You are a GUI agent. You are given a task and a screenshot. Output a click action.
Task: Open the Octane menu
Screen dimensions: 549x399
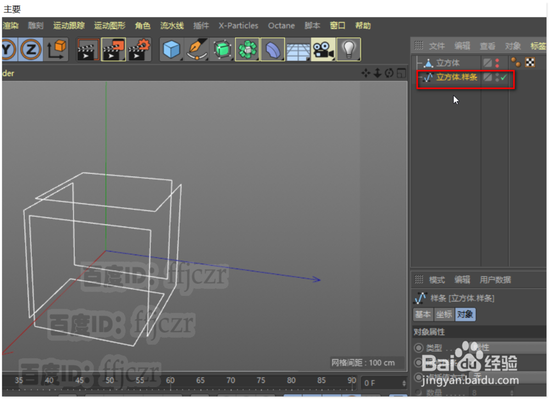(282, 26)
